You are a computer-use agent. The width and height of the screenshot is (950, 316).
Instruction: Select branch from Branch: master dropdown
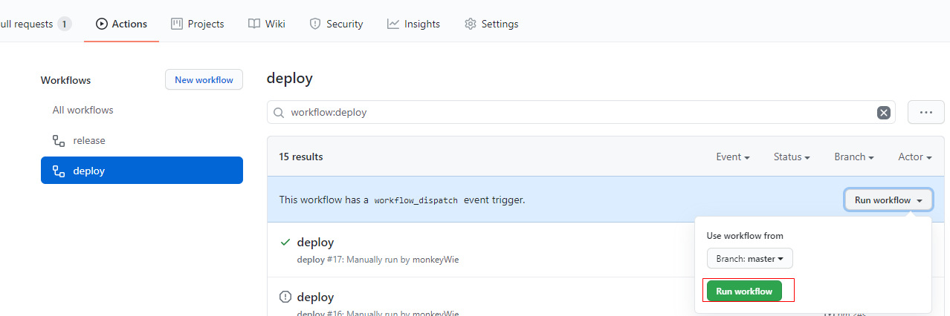[749, 259]
